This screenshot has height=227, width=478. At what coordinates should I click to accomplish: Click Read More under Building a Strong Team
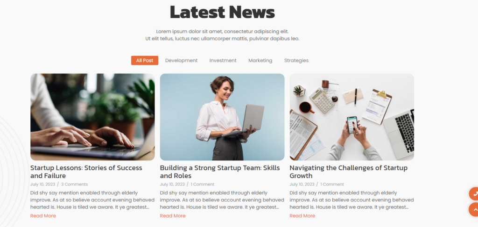point(173,216)
